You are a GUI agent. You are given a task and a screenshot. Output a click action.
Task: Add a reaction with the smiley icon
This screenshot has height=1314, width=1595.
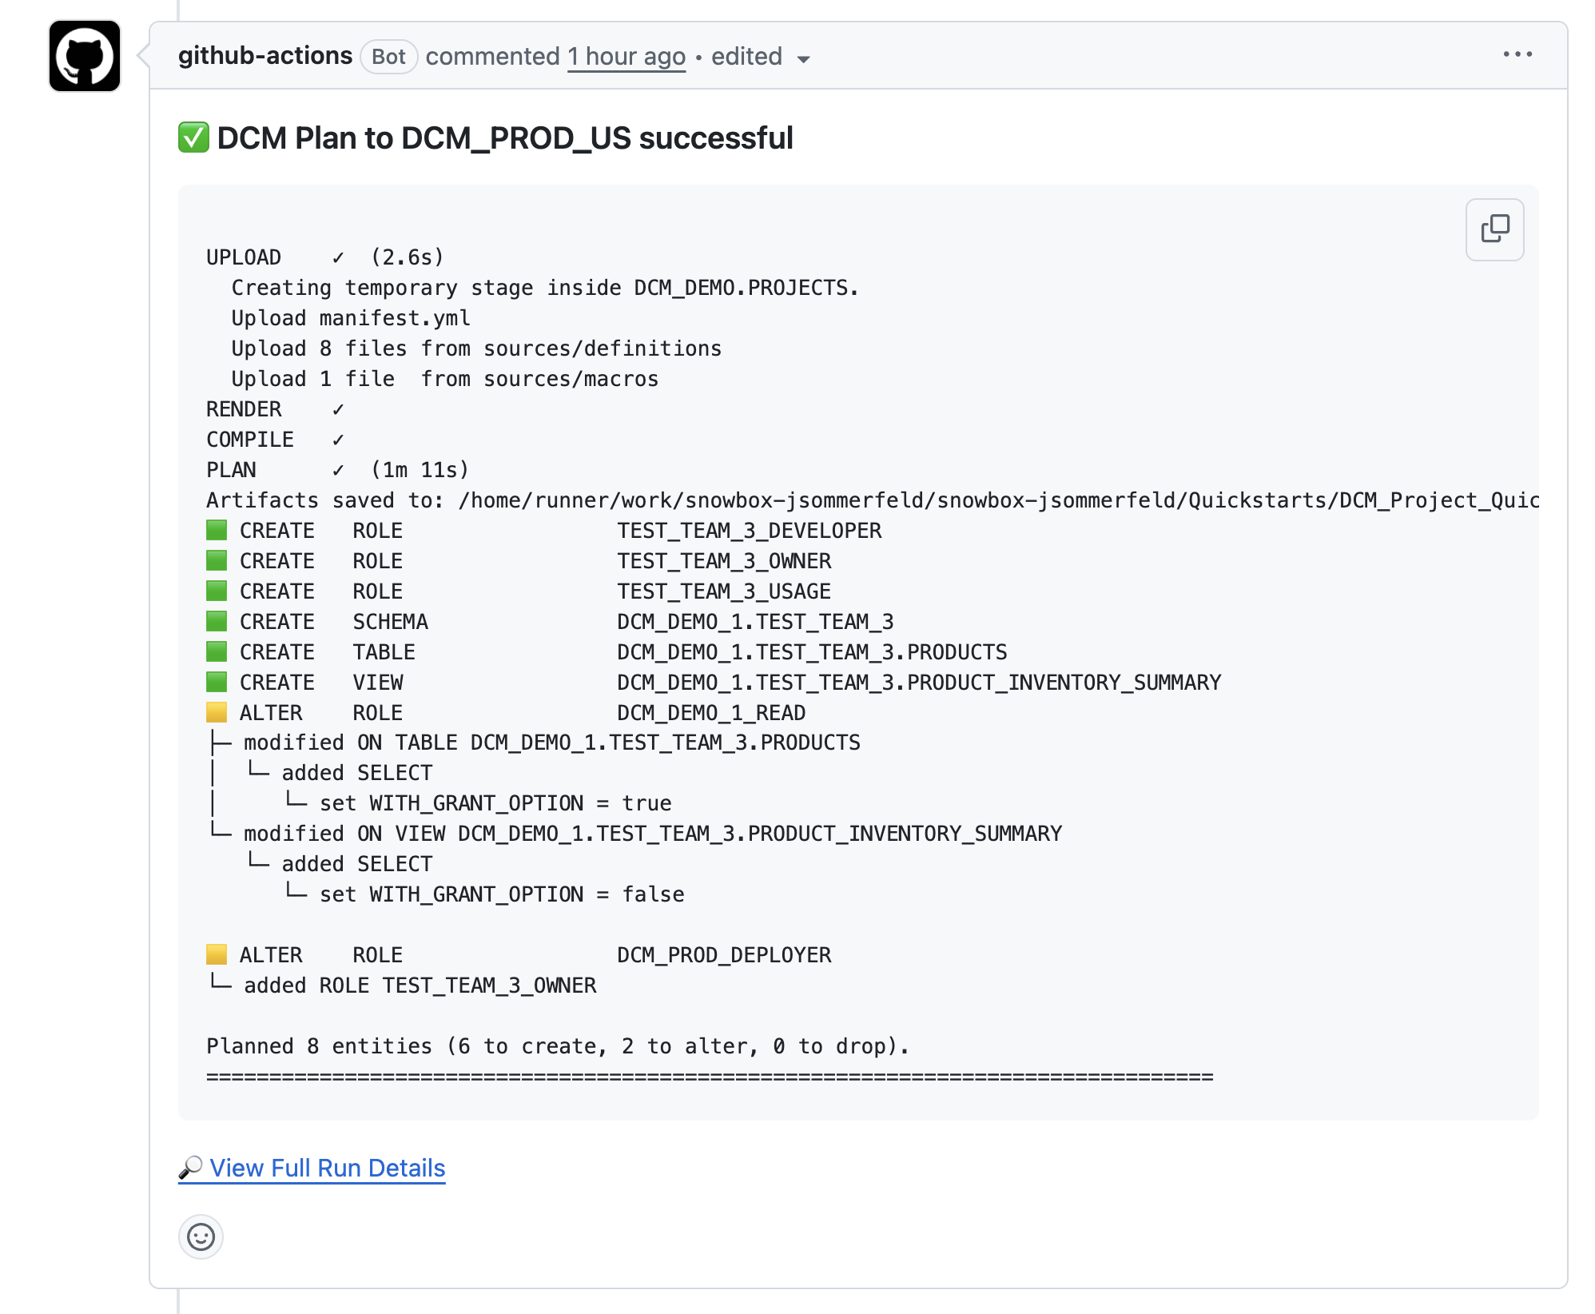pos(201,1236)
